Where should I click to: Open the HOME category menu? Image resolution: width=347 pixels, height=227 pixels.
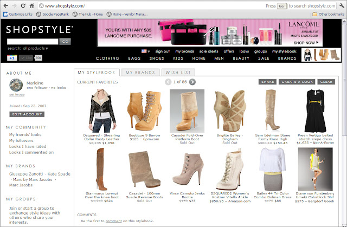[x=199, y=59]
